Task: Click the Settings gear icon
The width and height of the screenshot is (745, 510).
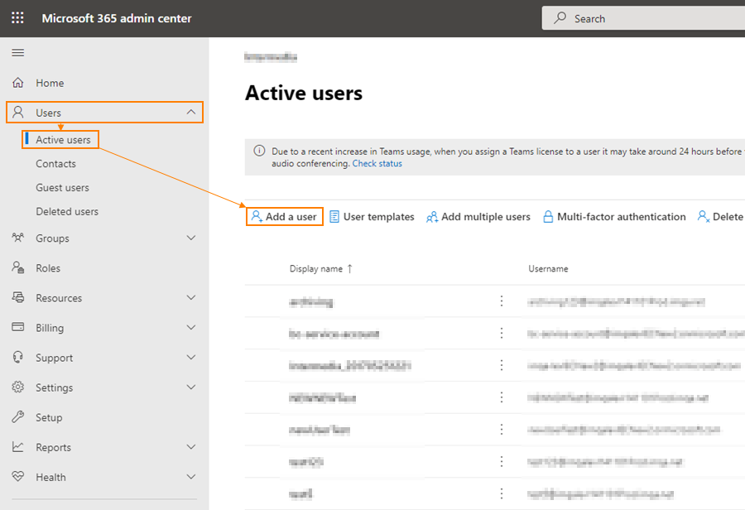Action: coord(18,387)
